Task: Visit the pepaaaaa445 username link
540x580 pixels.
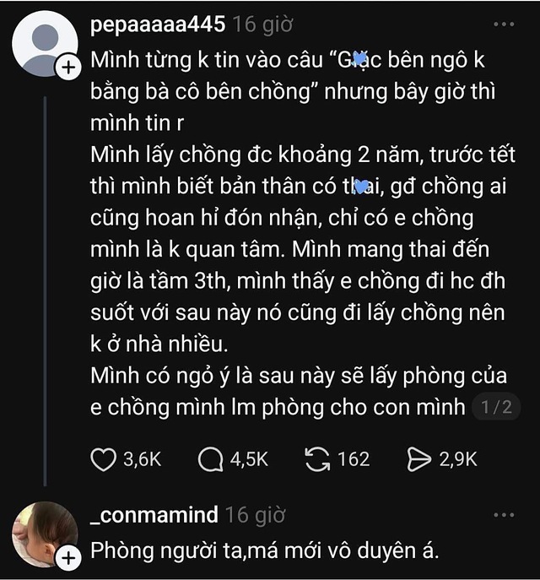Action: point(157,24)
